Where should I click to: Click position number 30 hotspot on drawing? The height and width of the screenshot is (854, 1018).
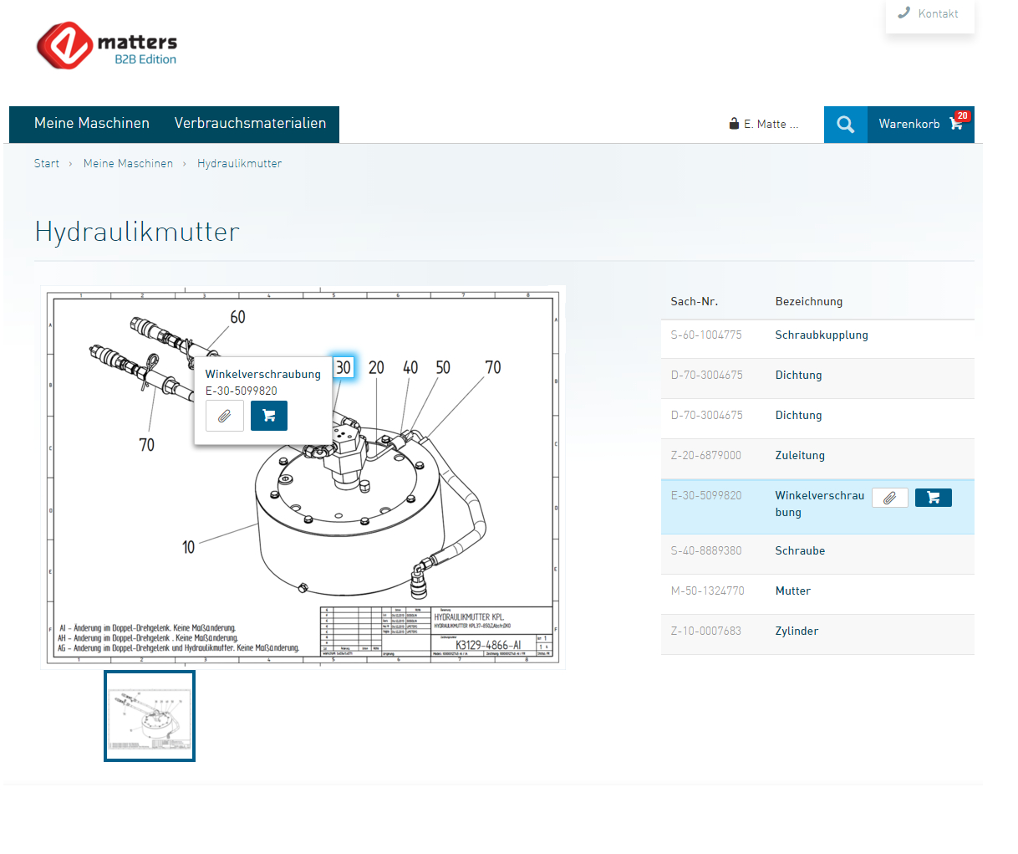pos(343,368)
